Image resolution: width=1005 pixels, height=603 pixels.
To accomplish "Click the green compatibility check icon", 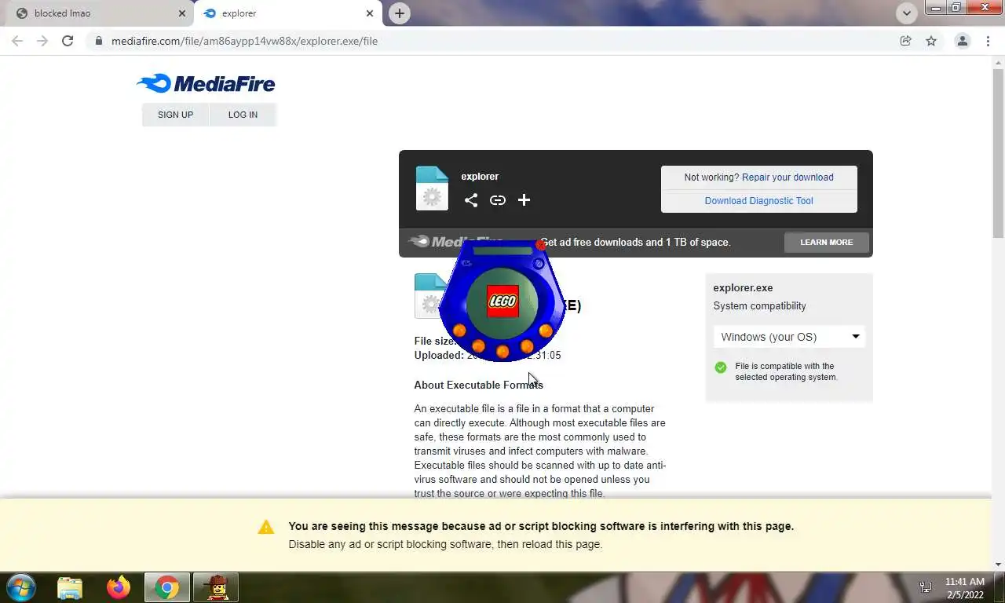I will [x=721, y=367].
